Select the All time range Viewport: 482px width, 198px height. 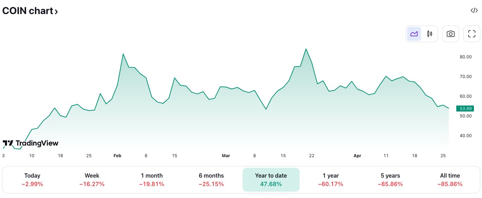click(x=450, y=180)
